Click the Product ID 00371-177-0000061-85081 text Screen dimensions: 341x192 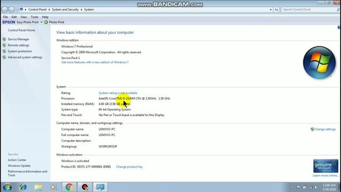pyautogui.click(x=86, y=167)
